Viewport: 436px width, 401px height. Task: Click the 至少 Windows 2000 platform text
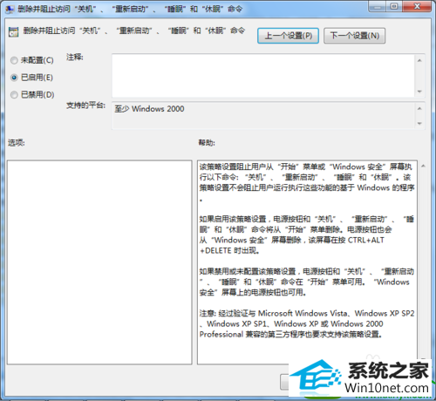click(149, 109)
